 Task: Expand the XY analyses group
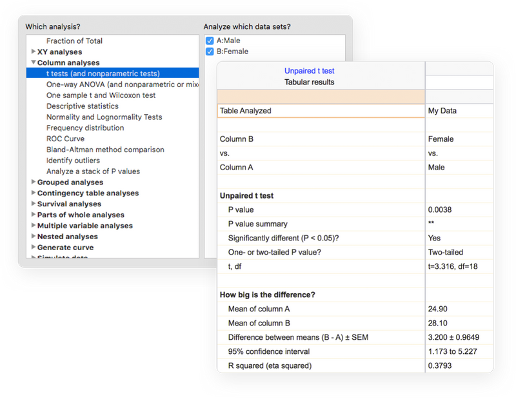click(x=34, y=52)
